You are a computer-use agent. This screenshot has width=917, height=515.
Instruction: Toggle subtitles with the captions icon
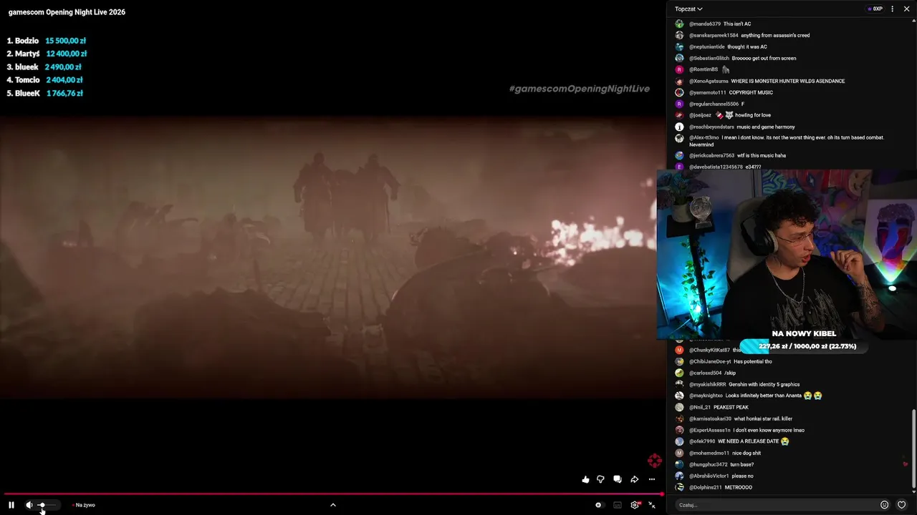tap(618, 505)
